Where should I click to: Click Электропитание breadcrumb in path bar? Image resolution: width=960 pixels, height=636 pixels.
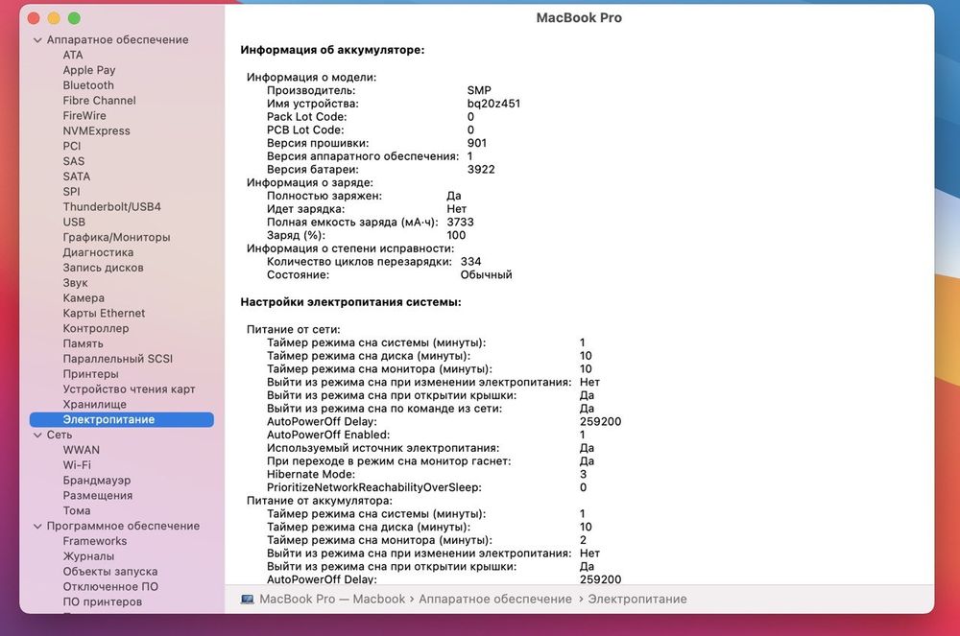tap(636, 600)
